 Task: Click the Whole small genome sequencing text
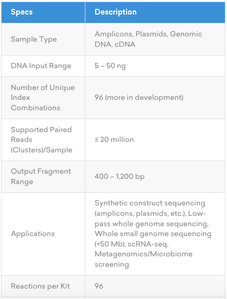point(153,234)
